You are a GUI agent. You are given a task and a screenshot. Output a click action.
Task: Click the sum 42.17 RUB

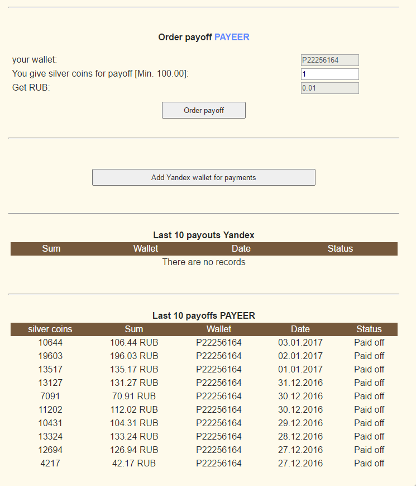(134, 464)
